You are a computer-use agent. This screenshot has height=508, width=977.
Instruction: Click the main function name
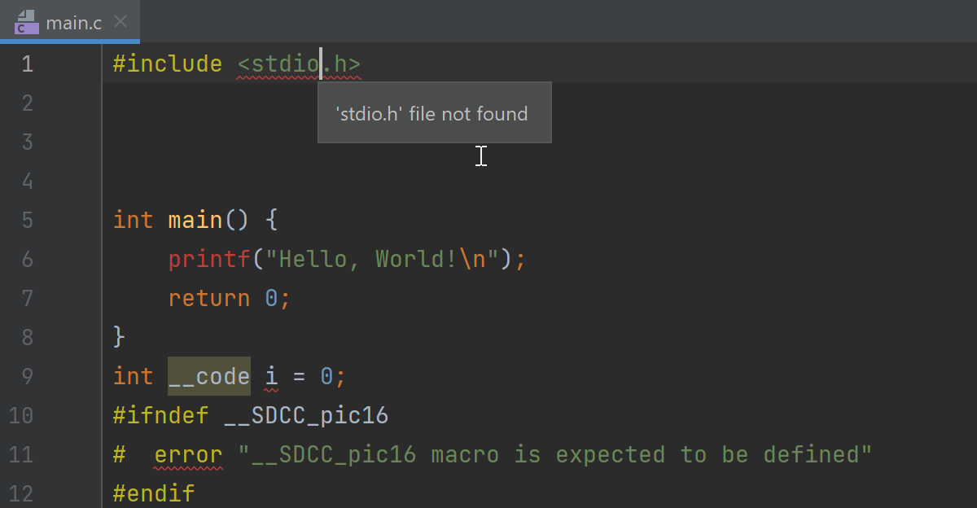pos(194,219)
